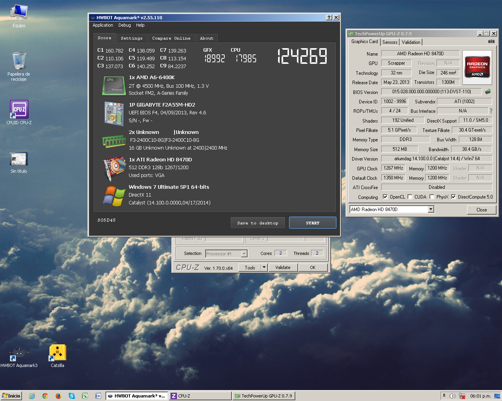This screenshot has height=401, width=502.
Task: Open Excel from the taskbar
Action: click(x=85, y=396)
